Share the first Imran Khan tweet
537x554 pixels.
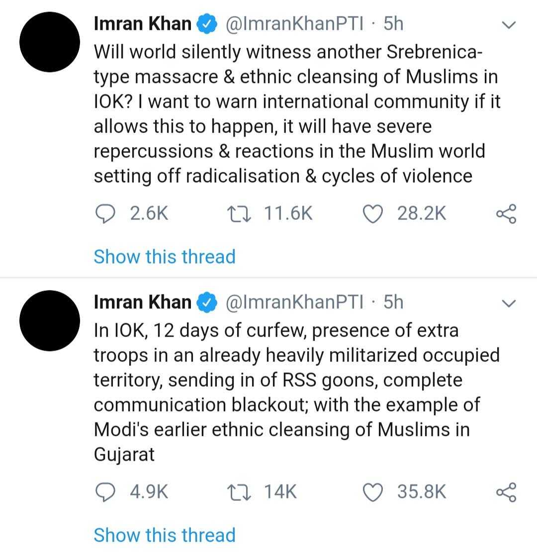tap(506, 214)
